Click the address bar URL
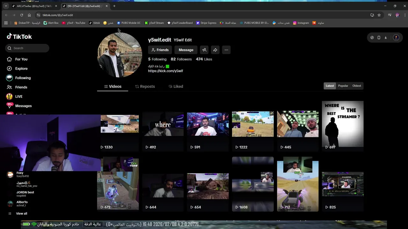Screen dimensions: 408x229 click(x=58, y=15)
